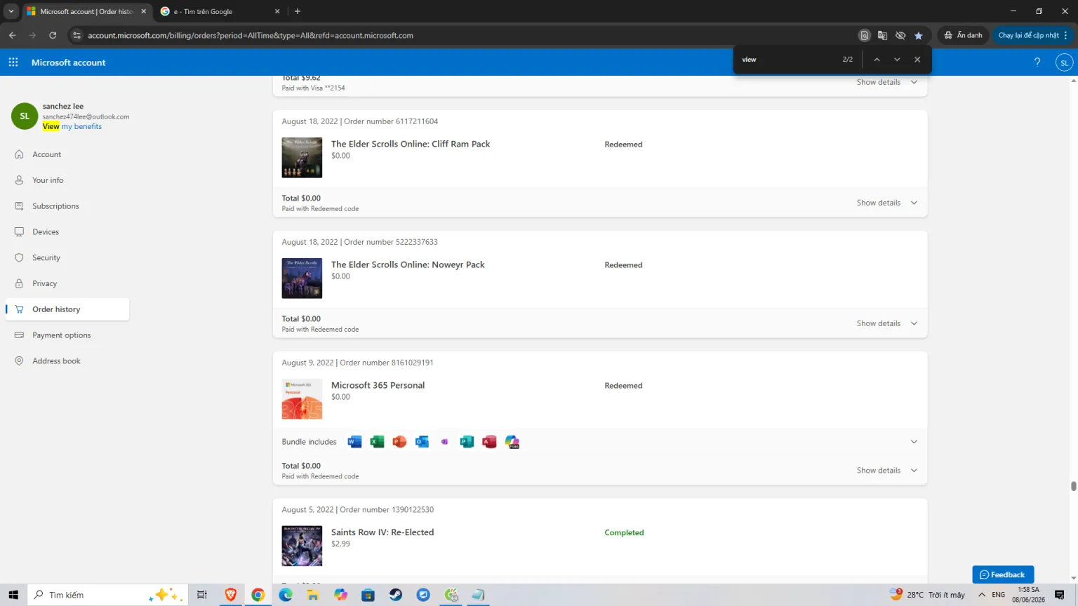Click the Publisher icon in bundle includes
Viewport: 1078px width, 606px height.
467,442
